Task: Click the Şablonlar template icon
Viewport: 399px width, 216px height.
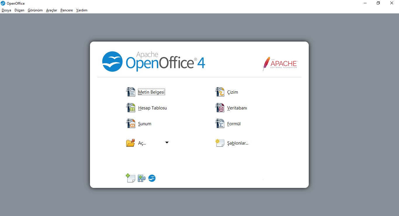Action: click(220, 143)
